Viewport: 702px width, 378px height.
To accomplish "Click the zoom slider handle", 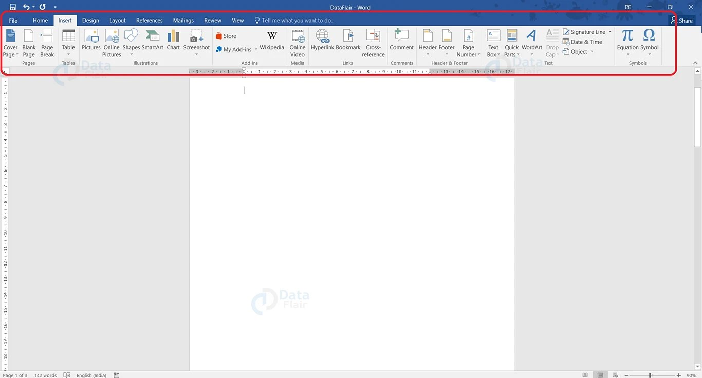I will 650,375.
